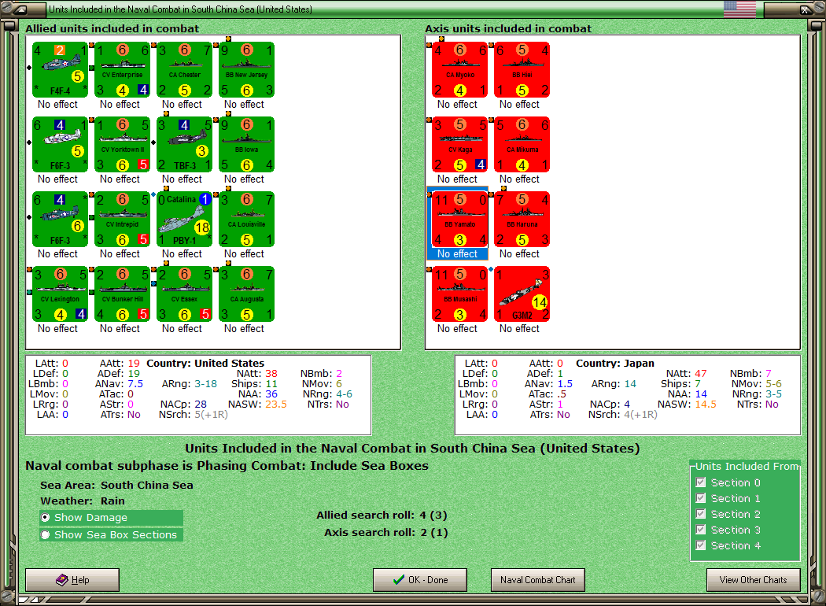Select the Axis BB Musashi battleship counter
The height and width of the screenshot is (606, 826).
coord(460,294)
